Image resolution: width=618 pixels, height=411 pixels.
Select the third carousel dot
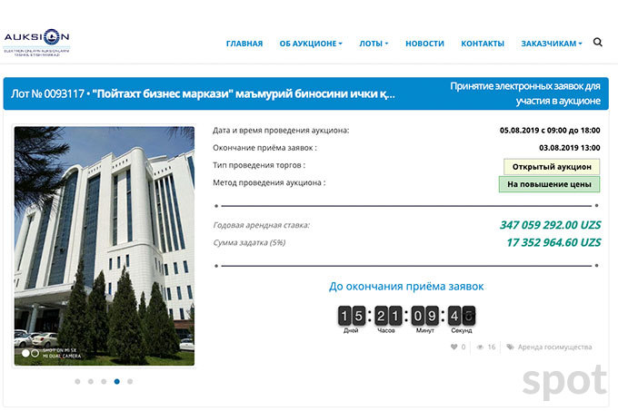[104, 381]
